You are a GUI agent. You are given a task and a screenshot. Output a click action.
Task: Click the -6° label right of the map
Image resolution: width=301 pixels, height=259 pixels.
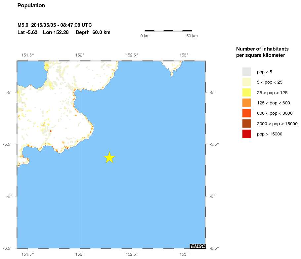(x=212, y=196)
